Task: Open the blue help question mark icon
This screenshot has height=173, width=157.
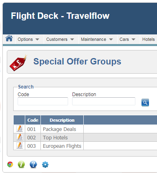Action: pyautogui.click(x=33, y=164)
